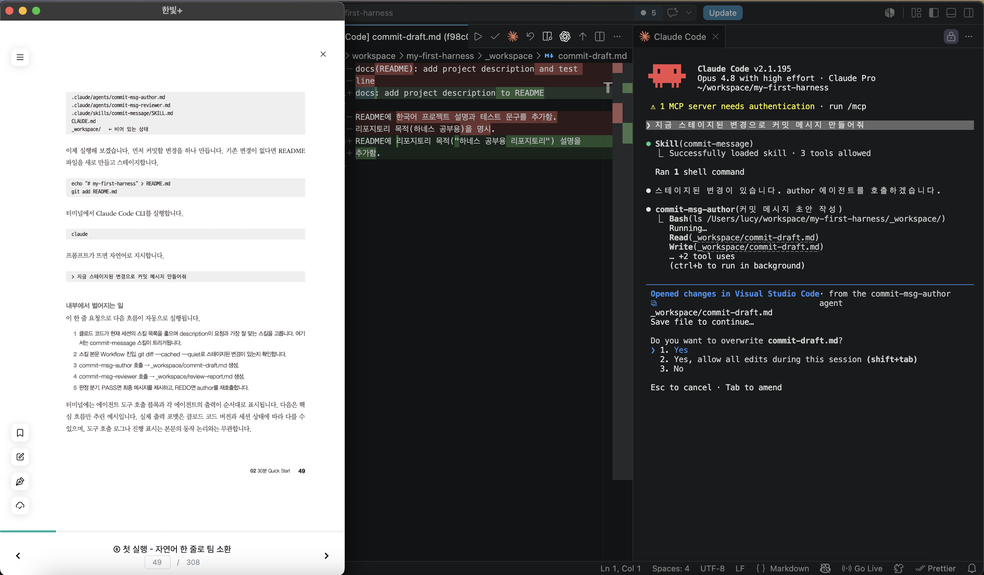Select the pen highlighter tool in reader
The width and height of the screenshot is (984, 575).
[x=20, y=481]
